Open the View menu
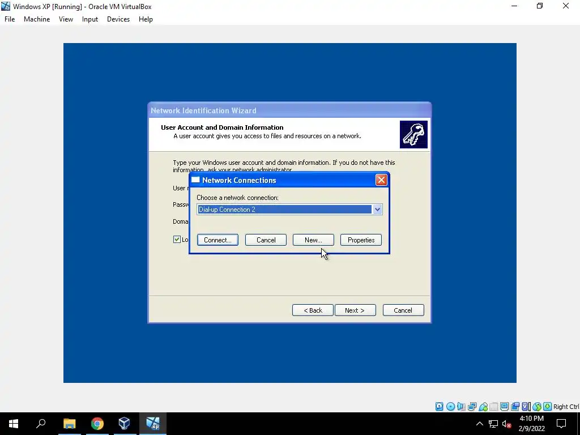 66,19
